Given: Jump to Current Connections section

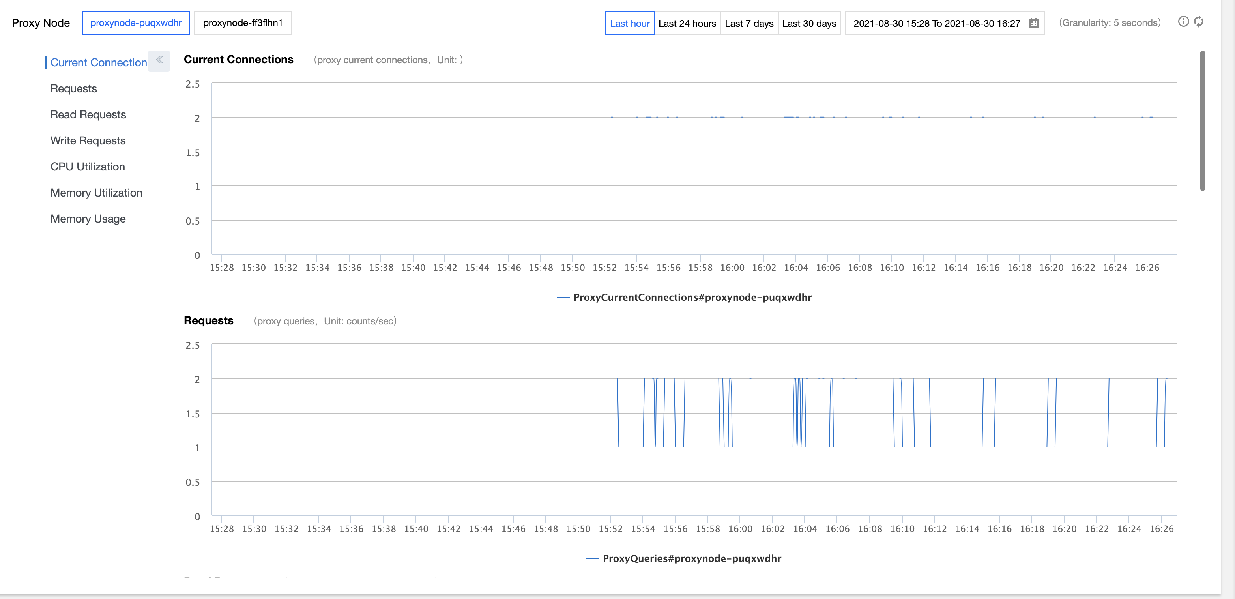Looking at the screenshot, I should tap(99, 62).
